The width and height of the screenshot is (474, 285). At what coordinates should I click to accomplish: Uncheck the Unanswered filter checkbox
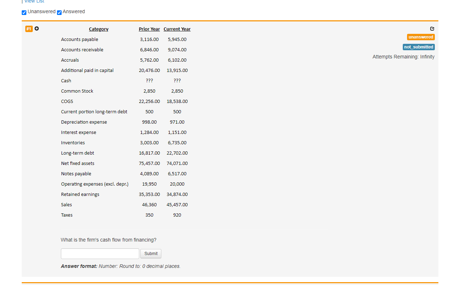[x=24, y=12]
